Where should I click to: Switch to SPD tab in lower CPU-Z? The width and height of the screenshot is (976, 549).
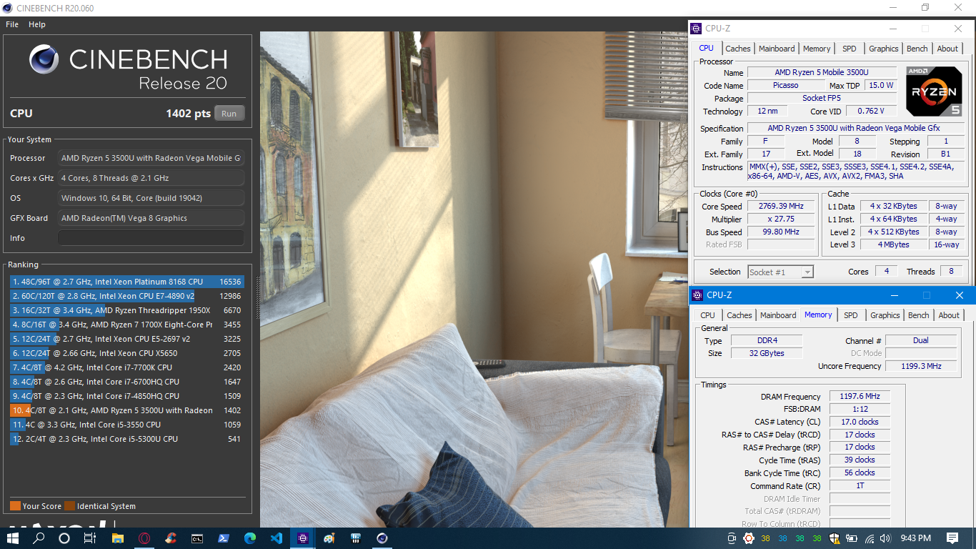851,315
